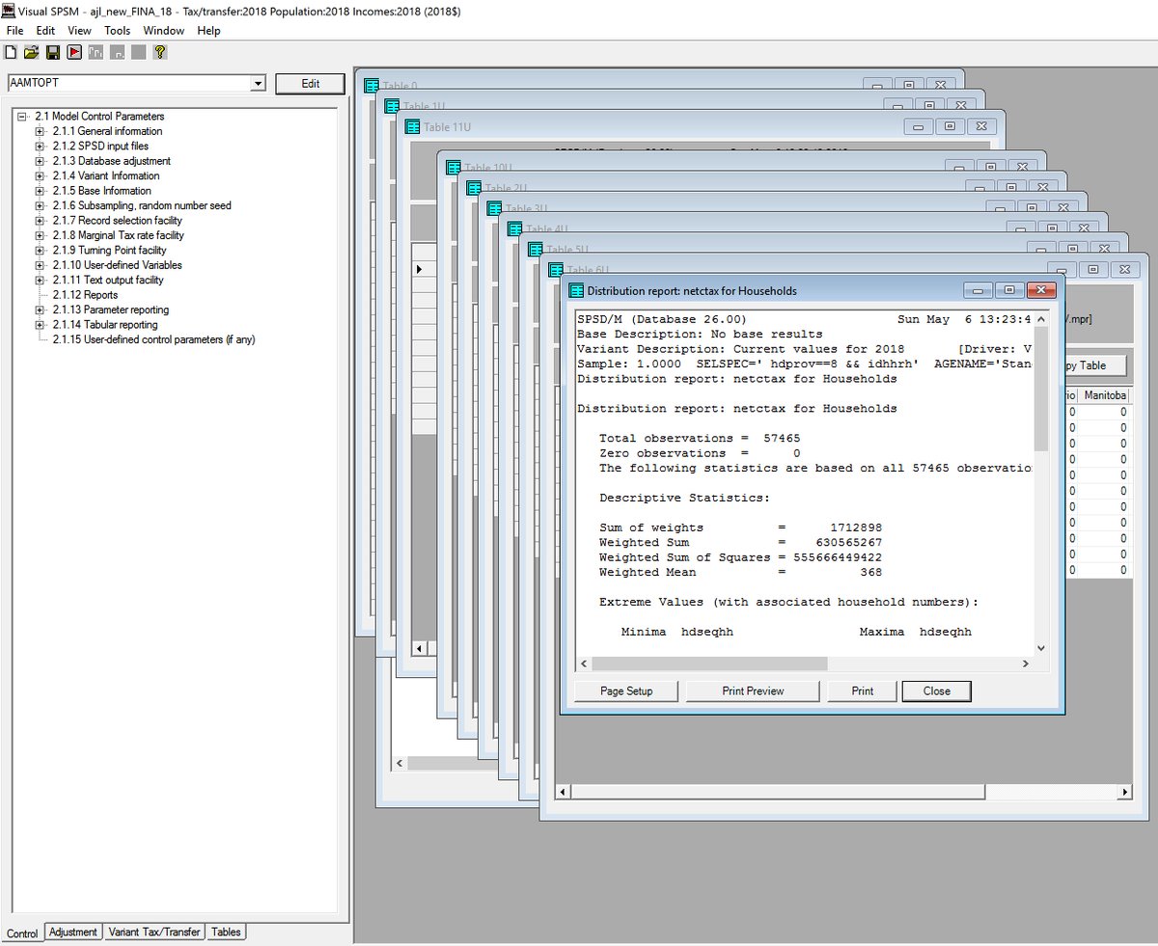This screenshot has width=1158, height=946.
Task: Collapse the 2.1 Model Control Parameters node
Action: tap(21, 117)
